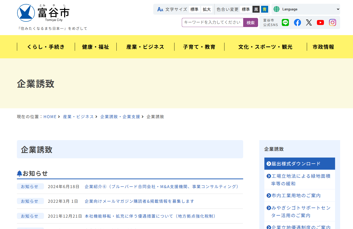
Task: Open Tomiya City LINE official account
Action: [x=285, y=22]
